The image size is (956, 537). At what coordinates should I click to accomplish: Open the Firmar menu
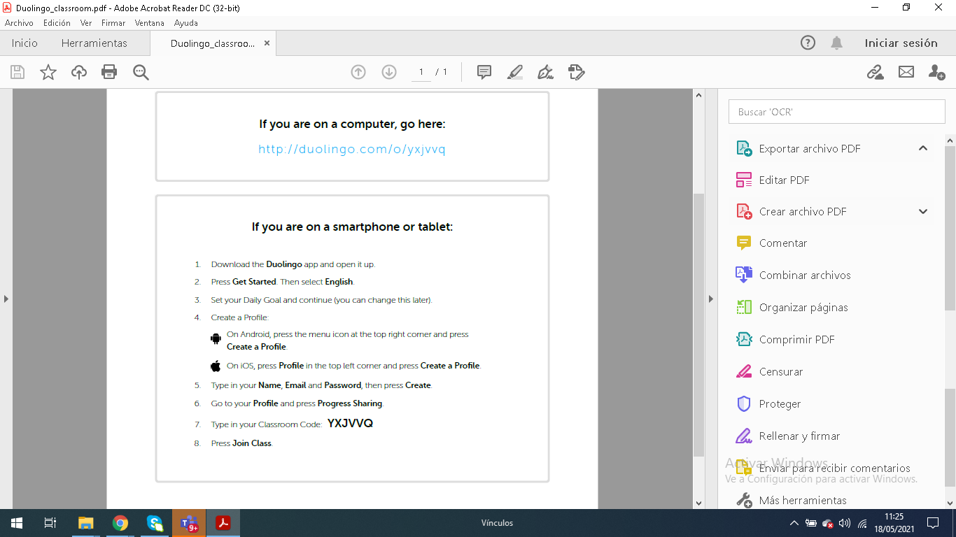click(113, 23)
